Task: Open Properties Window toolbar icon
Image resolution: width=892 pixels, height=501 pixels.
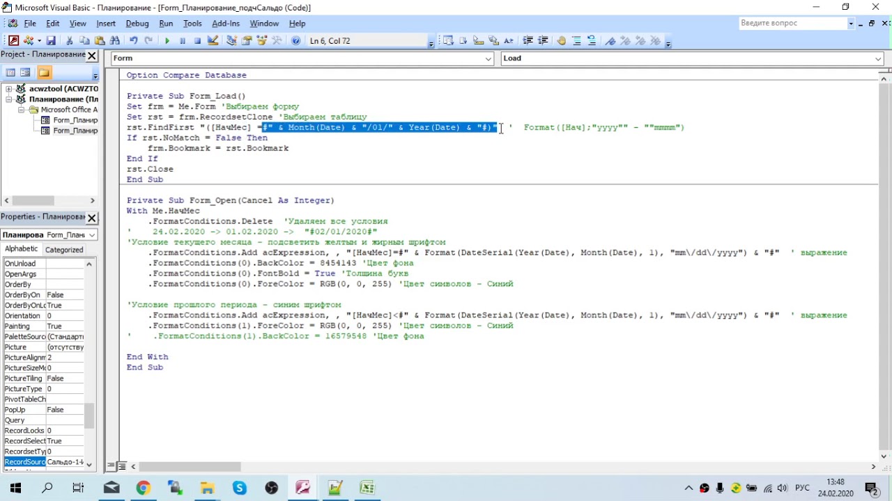Action: 247,41
